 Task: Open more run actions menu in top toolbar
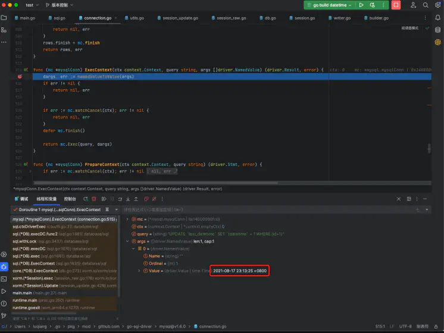click(383, 5)
